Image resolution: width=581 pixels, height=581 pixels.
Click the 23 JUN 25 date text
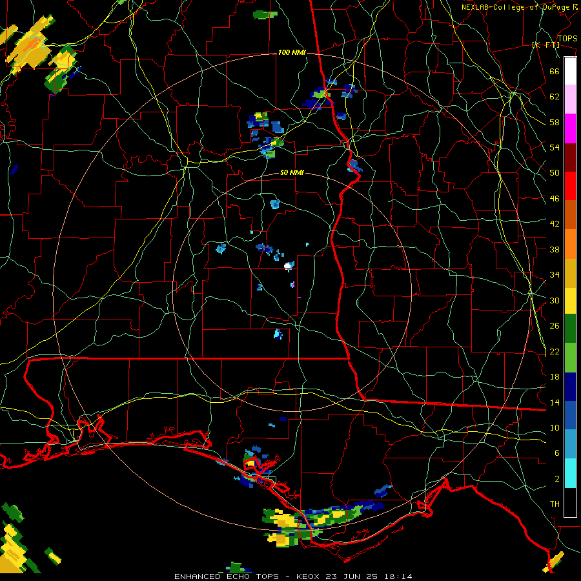[x=351, y=576]
